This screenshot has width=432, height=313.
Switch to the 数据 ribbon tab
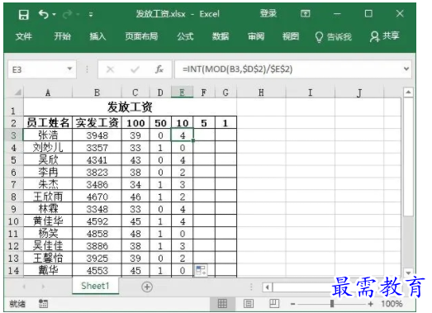pyautogui.click(x=221, y=36)
